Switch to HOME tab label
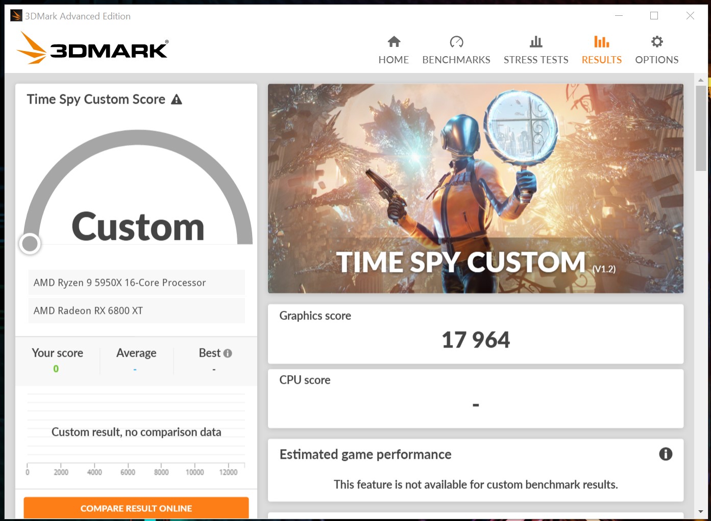711x521 pixels. click(x=394, y=60)
